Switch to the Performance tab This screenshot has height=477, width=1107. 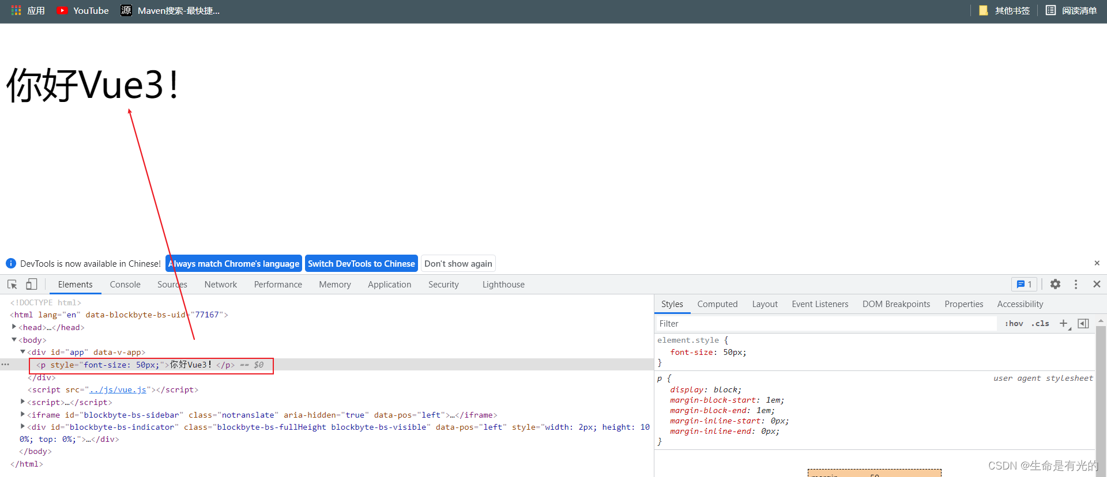click(x=278, y=285)
